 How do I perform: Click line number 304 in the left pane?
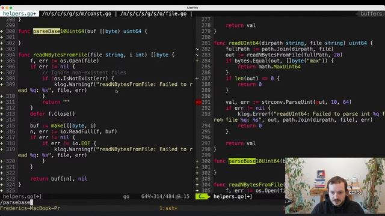pyautogui.click(x=11, y=55)
